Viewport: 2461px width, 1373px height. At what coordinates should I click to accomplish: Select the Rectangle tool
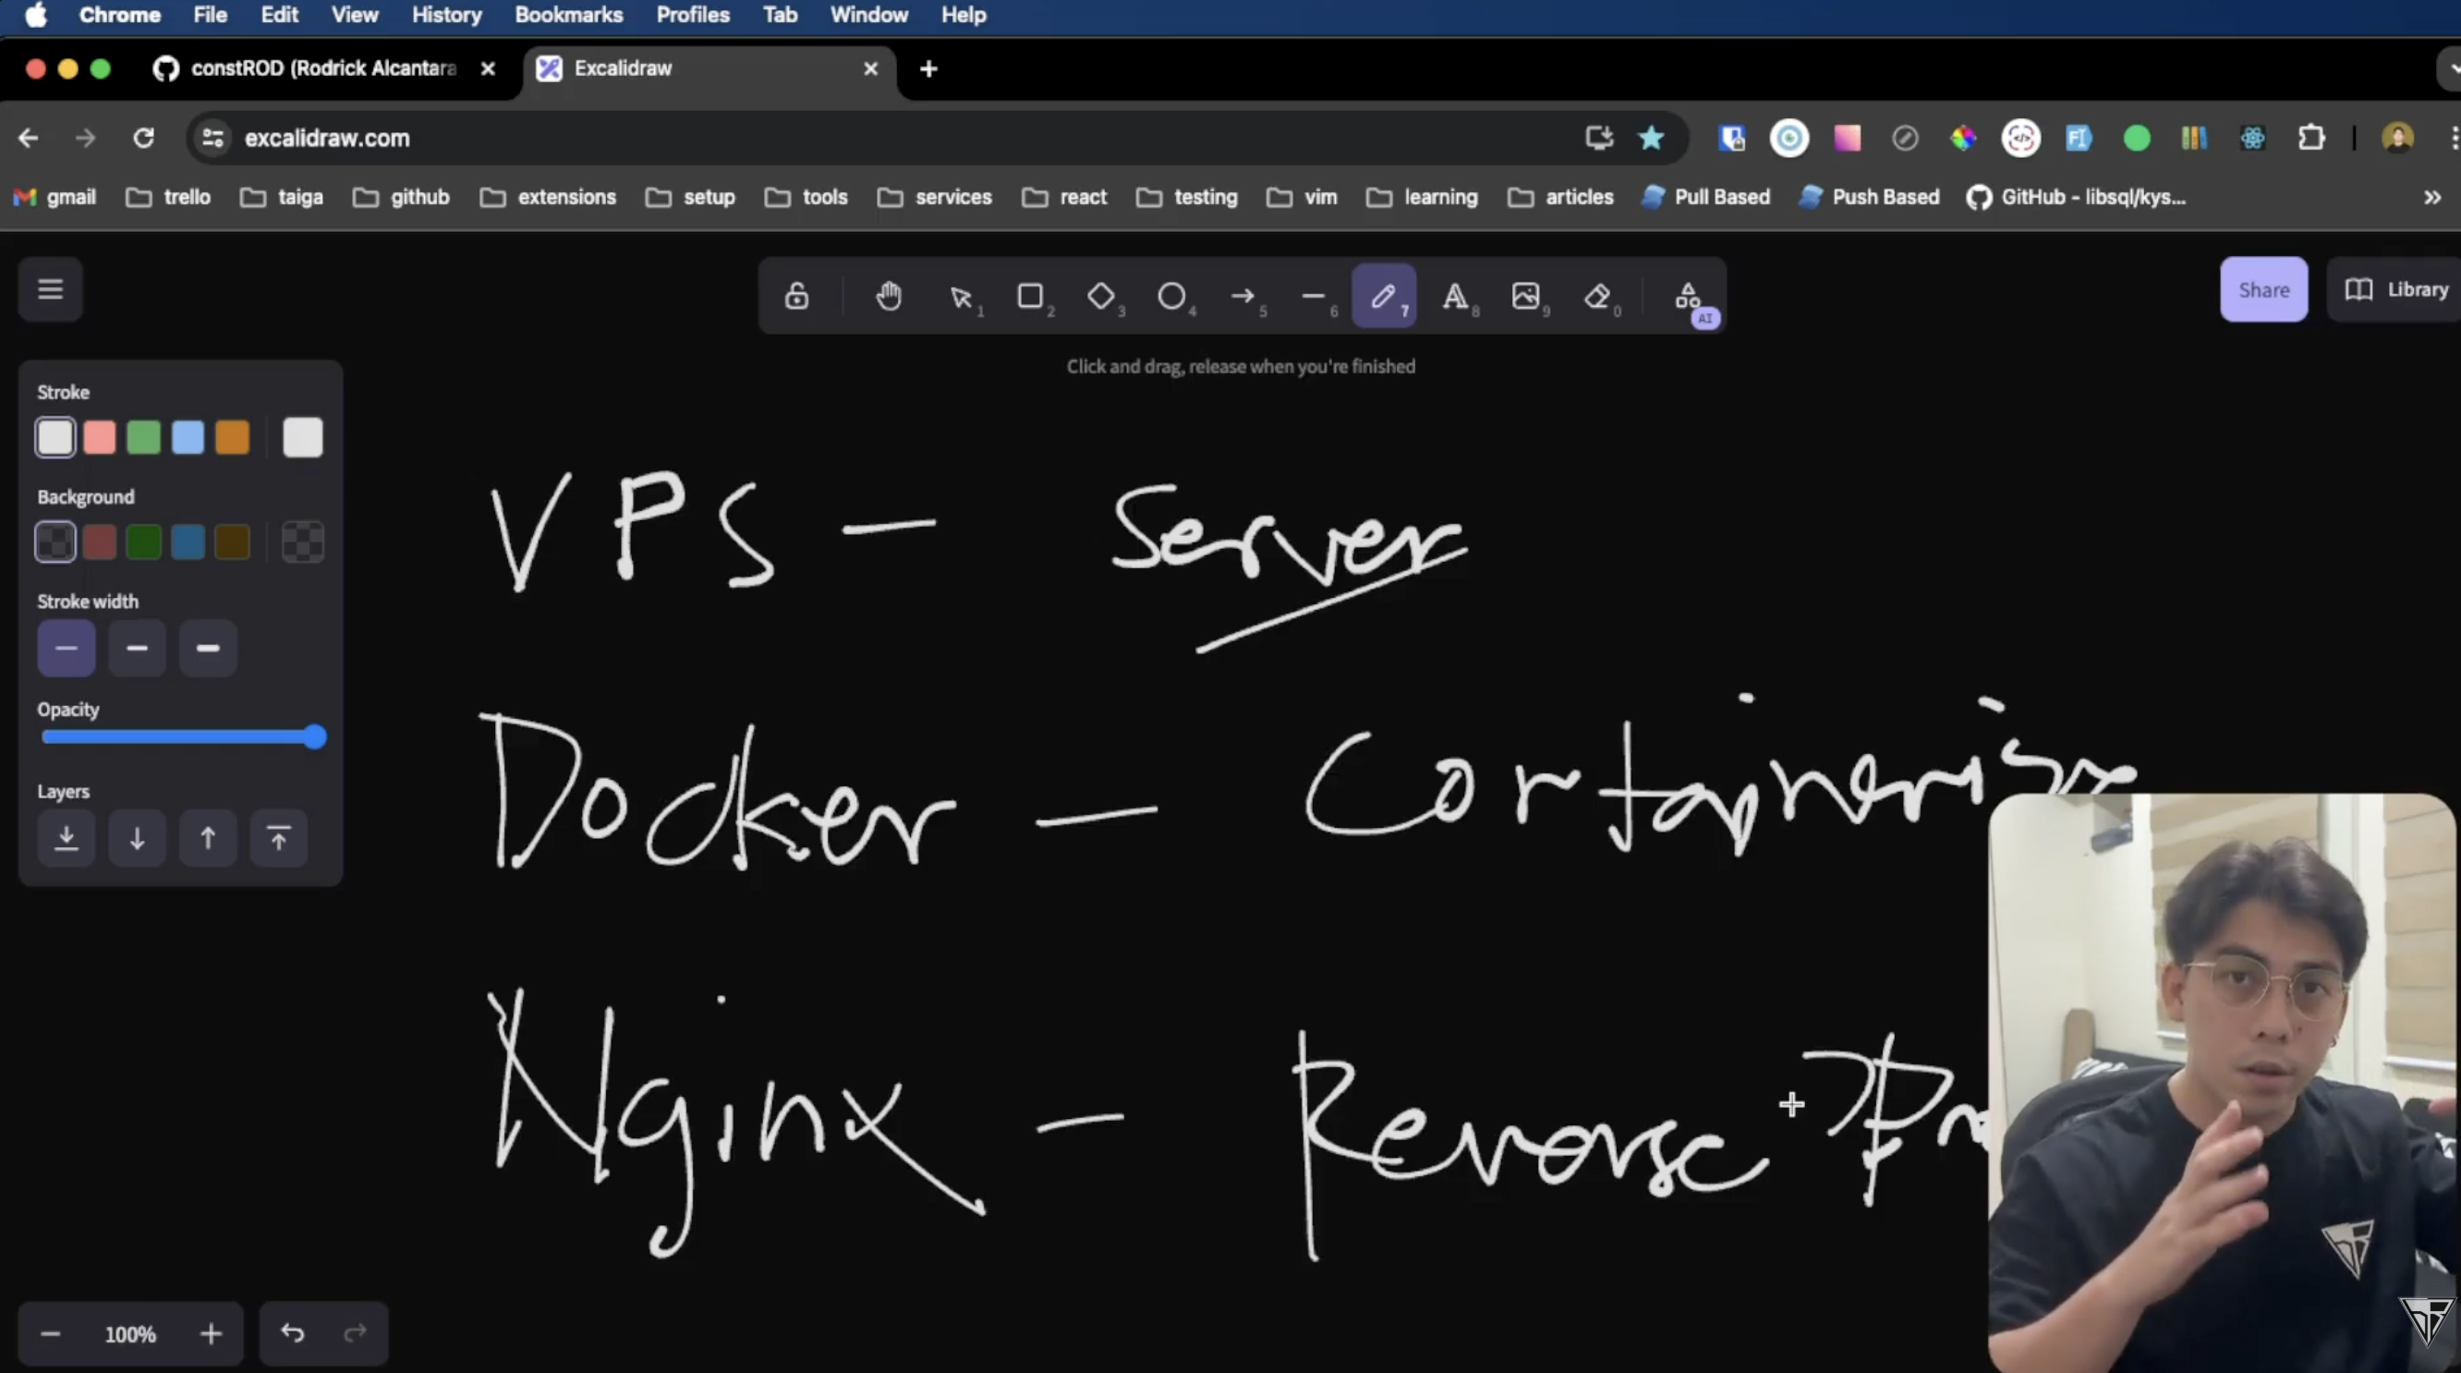[x=1033, y=297]
